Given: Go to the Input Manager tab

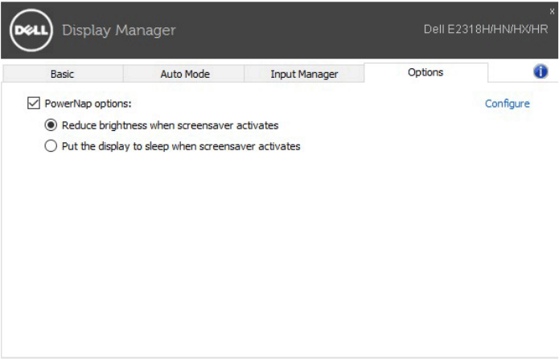Looking at the screenshot, I should coord(304,74).
